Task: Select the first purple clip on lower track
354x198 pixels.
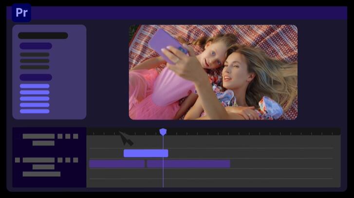Action: pos(117,164)
